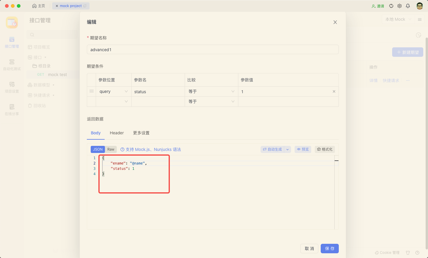The height and width of the screenshot is (258, 428).
Task: Open settings with the gear icon
Action: tap(400, 6)
